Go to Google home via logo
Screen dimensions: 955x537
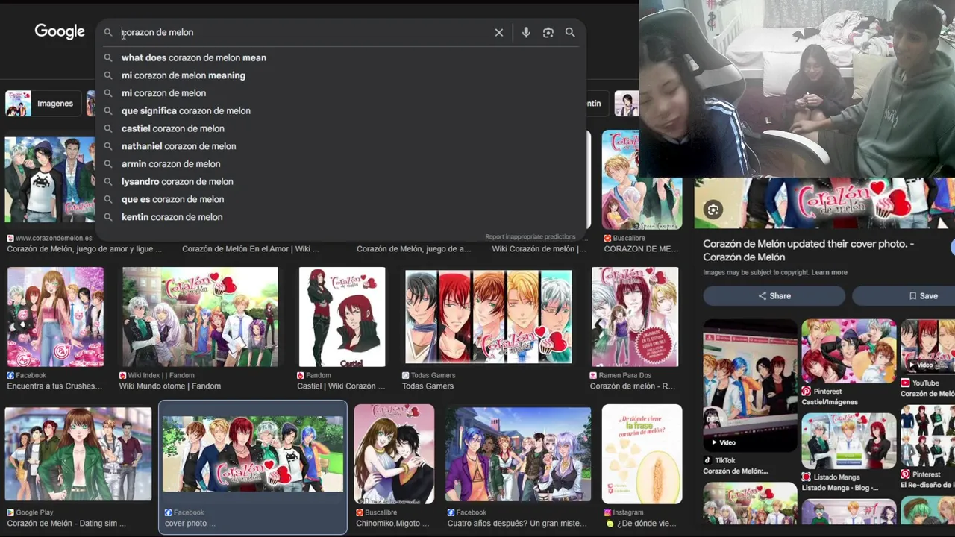point(60,32)
